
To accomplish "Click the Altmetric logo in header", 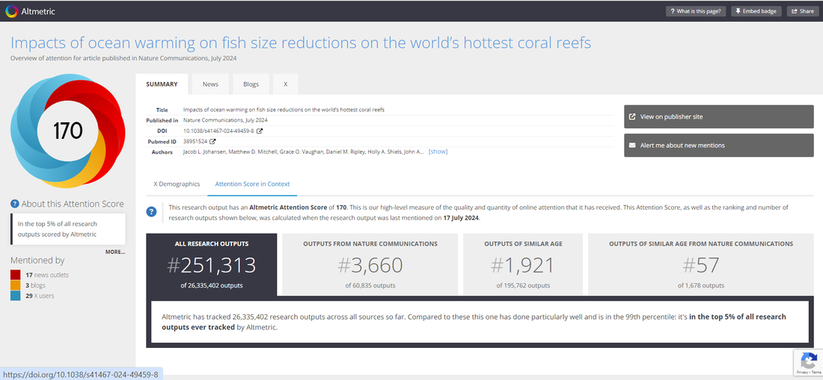I will click(x=30, y=11).
